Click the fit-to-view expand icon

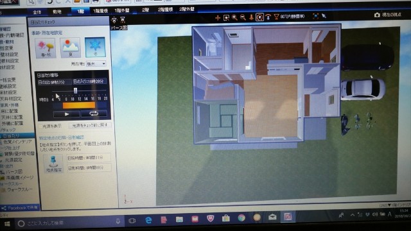coord(315,16)
